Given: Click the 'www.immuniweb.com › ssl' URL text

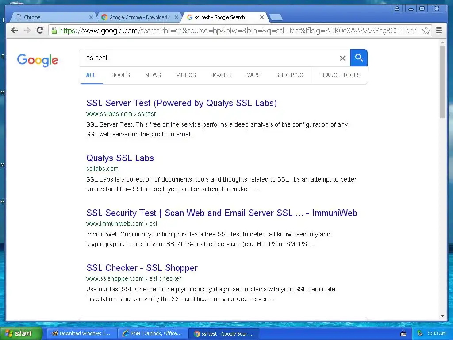Looking at the screenshot, I should click(122, 224).
